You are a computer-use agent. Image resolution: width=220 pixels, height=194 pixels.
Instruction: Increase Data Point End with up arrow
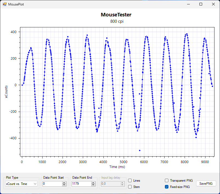pos(93,183)
